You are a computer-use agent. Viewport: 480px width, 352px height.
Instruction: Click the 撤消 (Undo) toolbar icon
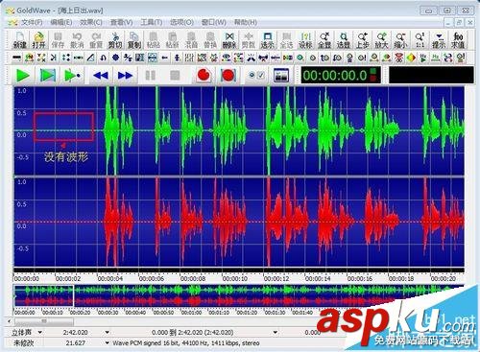tap(77, 40)
